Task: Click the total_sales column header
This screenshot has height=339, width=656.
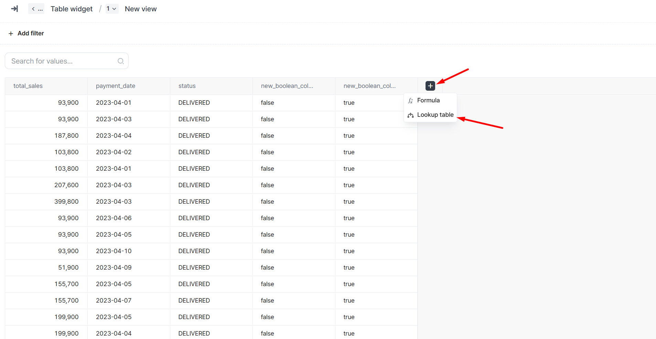Action: point(28,86)
